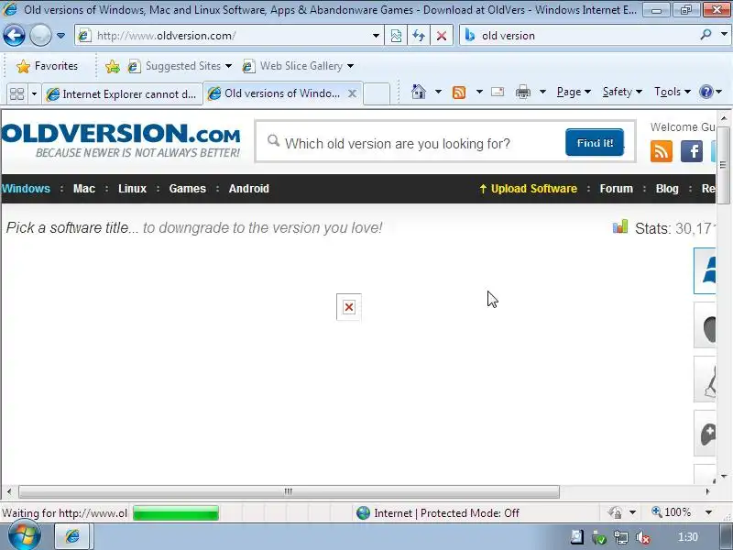The height and width of the screenshot is (550, 733).
Task: Open the Page menu
Action: click(x=574, y=92)
